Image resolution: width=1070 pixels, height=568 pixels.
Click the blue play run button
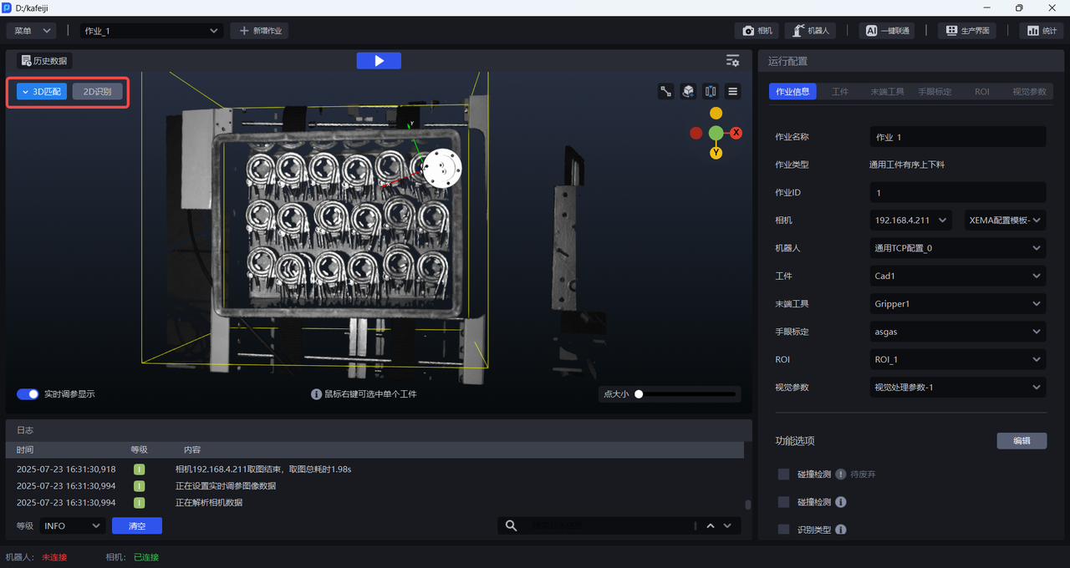pyautogui.click(x=378, y=61)
